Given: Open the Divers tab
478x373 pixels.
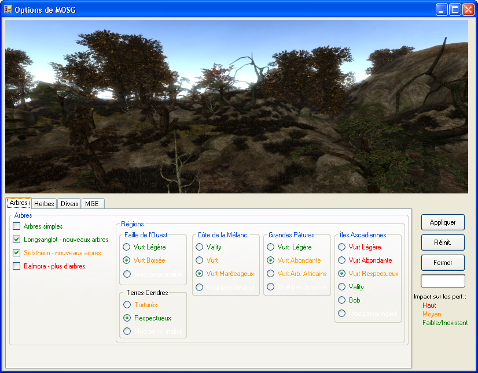Looking at the screenshot, I should pos(69,204).
